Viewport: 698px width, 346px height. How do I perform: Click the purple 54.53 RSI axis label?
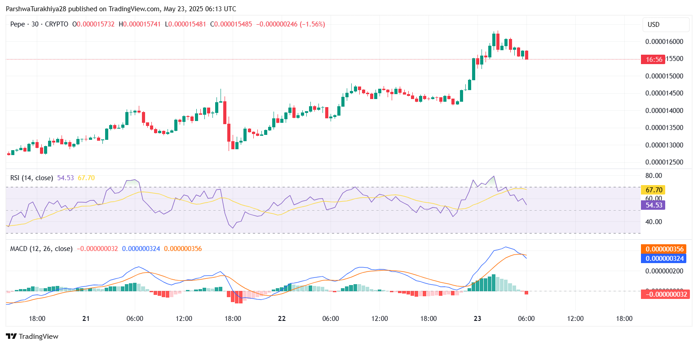point(653,205)
